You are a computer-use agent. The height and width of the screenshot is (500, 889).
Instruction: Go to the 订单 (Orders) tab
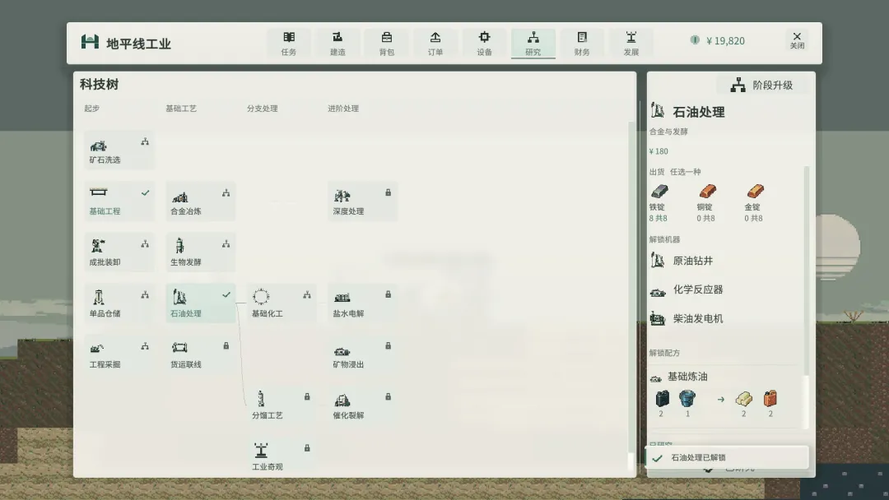[x=435, y=43]
